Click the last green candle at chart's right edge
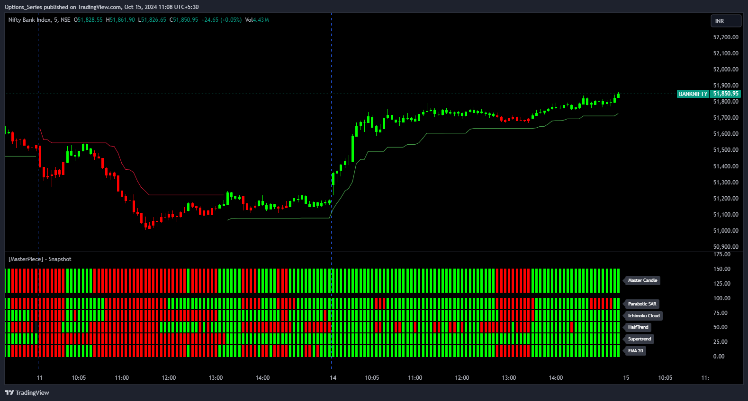 click(x=618, y=96)
